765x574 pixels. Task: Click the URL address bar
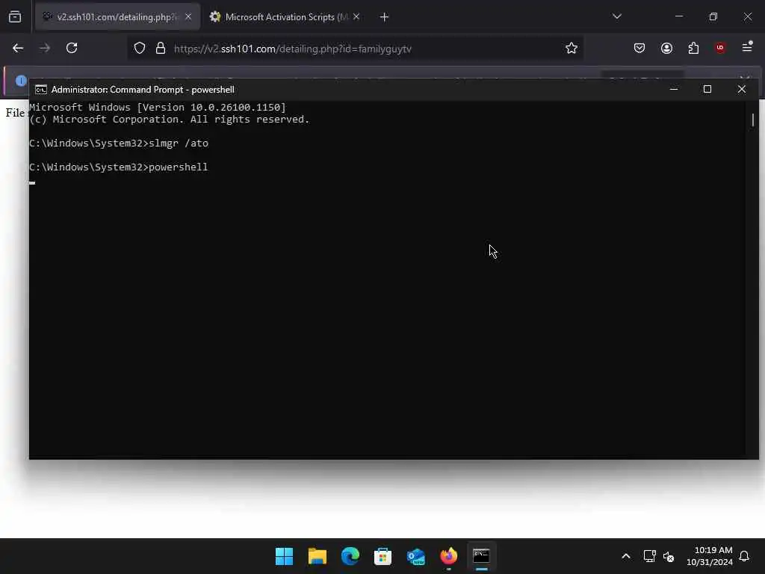point(356,49)
